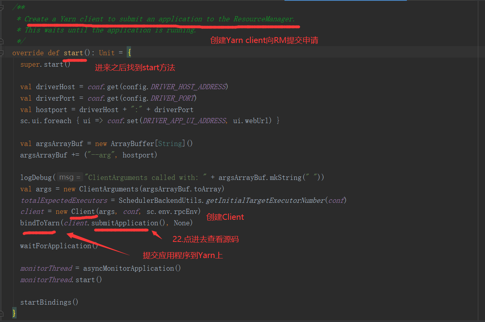Click 'sc.ui.foreach' expression
This screenshot has width=485, height=322.
46,121
